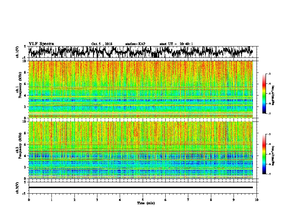Click the "5" voltage tick of ch.1(V) panel
The image size is (289, 224).
[x=25, y=46]
